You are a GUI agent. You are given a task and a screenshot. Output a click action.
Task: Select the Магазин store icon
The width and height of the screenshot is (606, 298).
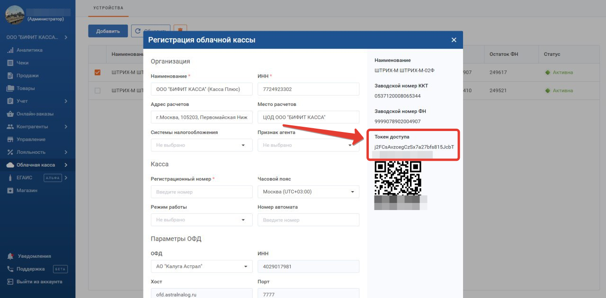(10, 191)
